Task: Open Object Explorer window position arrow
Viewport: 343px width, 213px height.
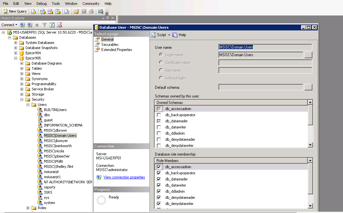Action: pos(103,18)
